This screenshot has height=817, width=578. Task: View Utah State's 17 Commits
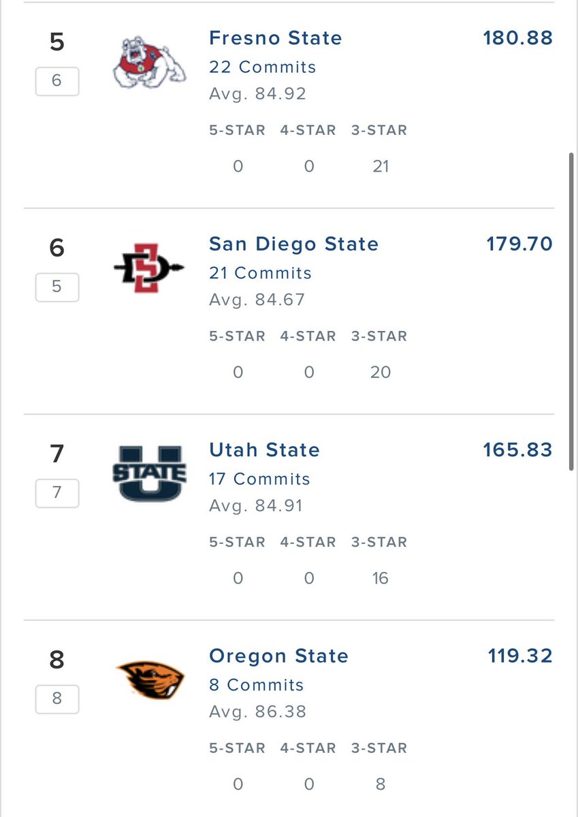[259, 479]
